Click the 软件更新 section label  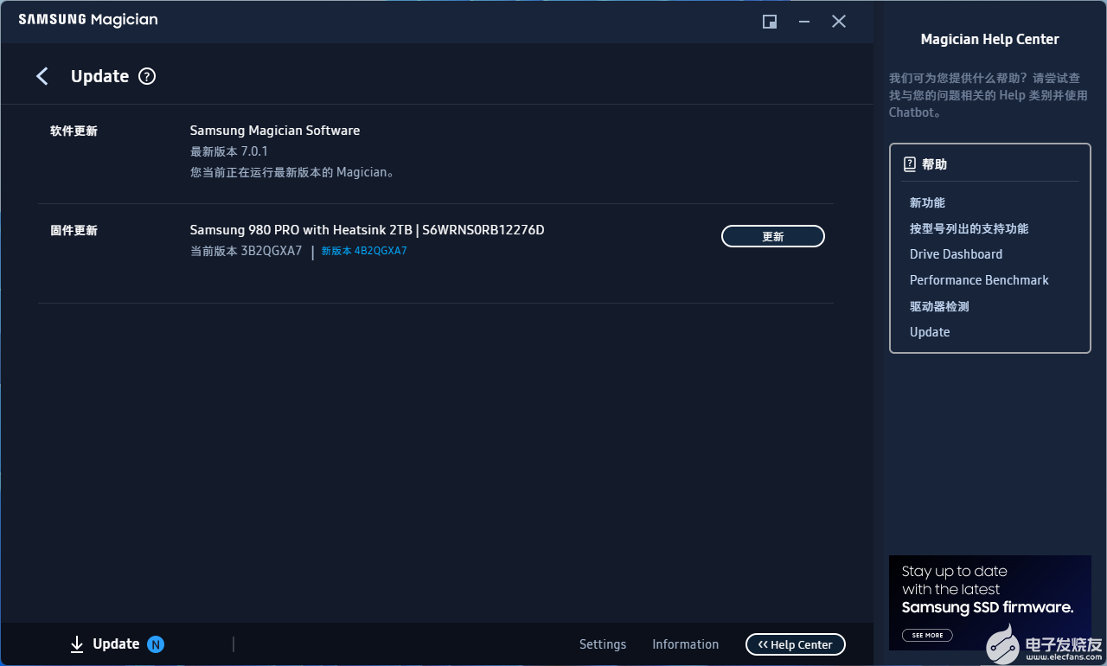tap(74, 131)
